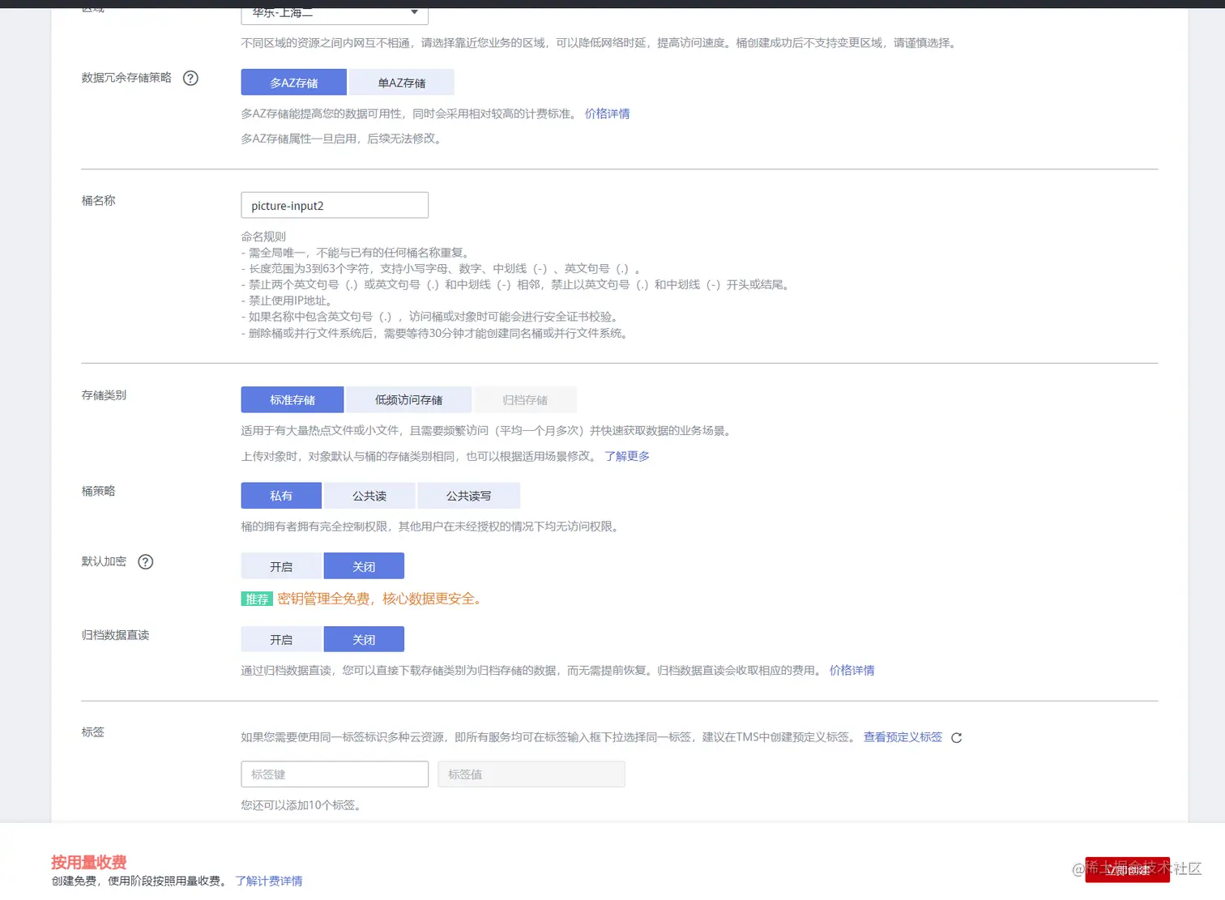
Task: Click the 命名规则 heading text
Action: click(x=263, y=237)
